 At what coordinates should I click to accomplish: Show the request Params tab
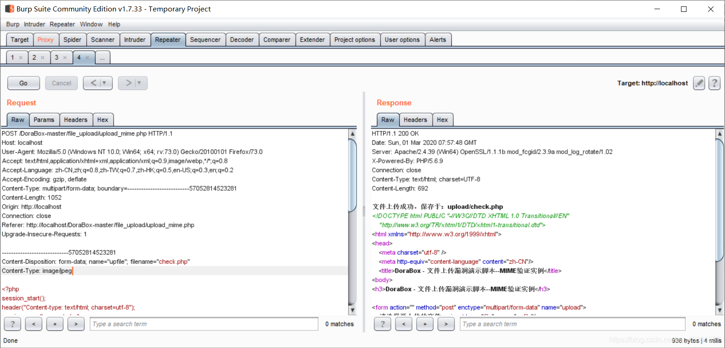[x=44, y=120]
